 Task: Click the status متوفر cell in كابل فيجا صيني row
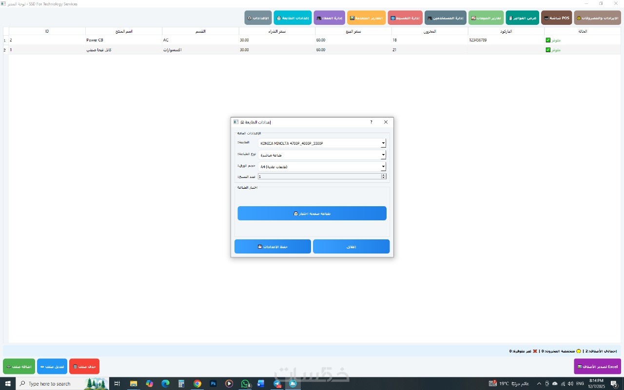[x=583, y=50]
